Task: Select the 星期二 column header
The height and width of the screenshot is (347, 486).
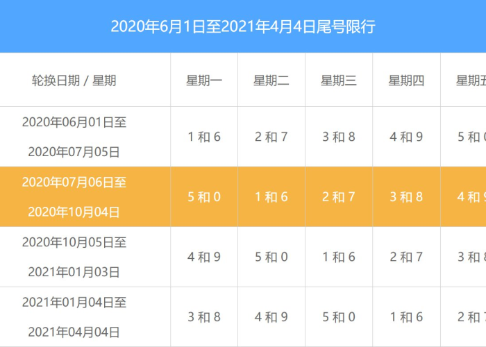Action: pyautogui.click(x=271, y=81)
